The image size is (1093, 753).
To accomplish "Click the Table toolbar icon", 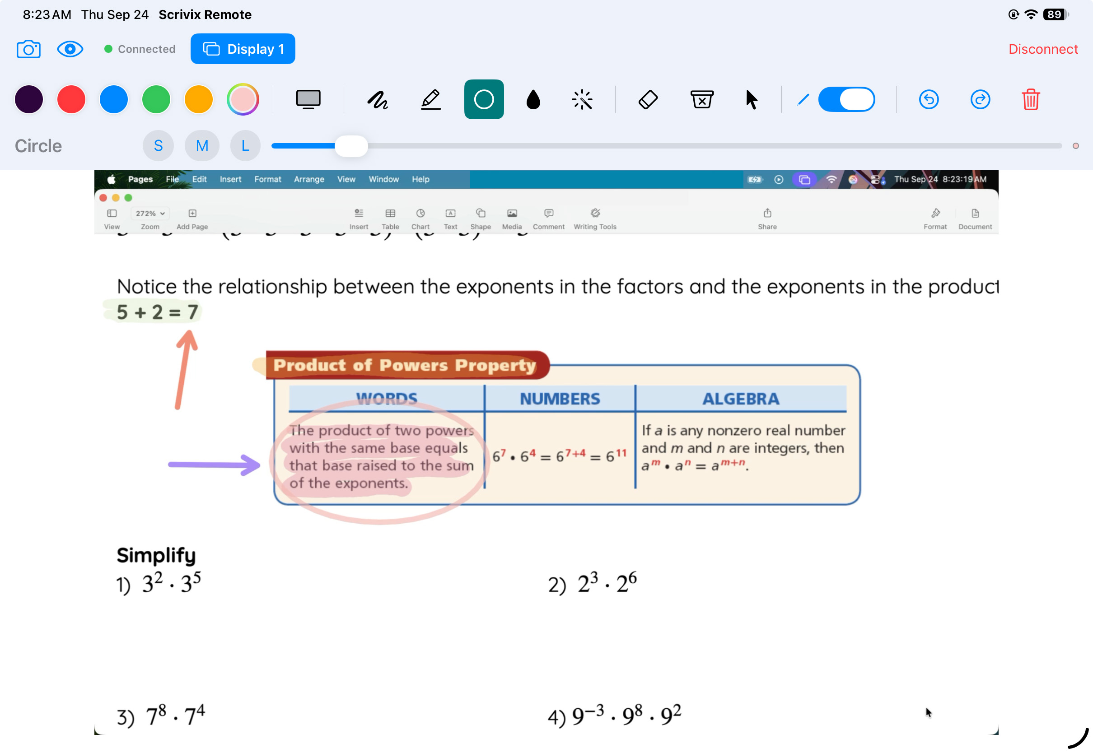I will 390,219.
